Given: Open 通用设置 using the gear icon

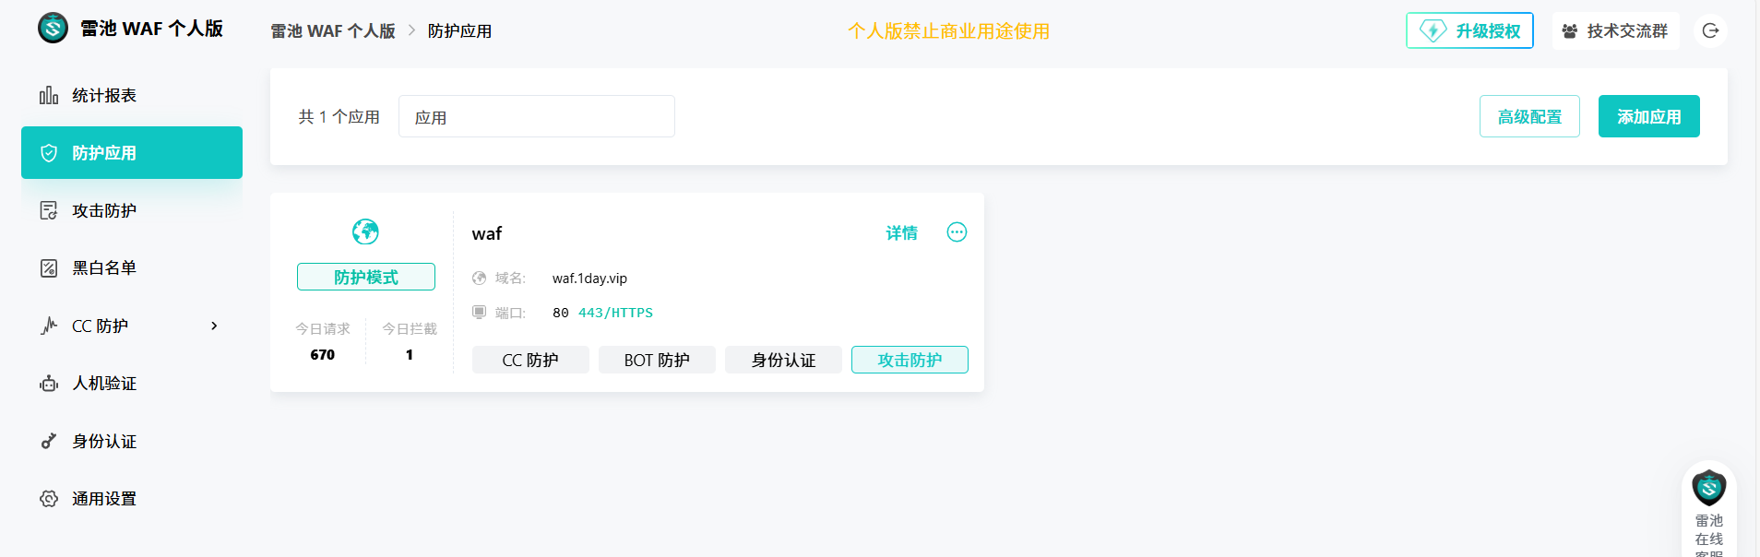Looking at the screenshot, I should pyautogui.click(x=48, y=498).
